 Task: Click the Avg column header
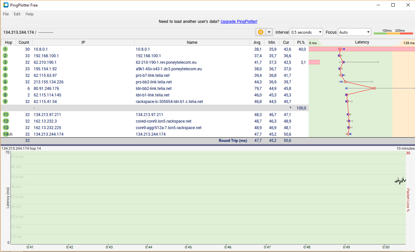257,42
